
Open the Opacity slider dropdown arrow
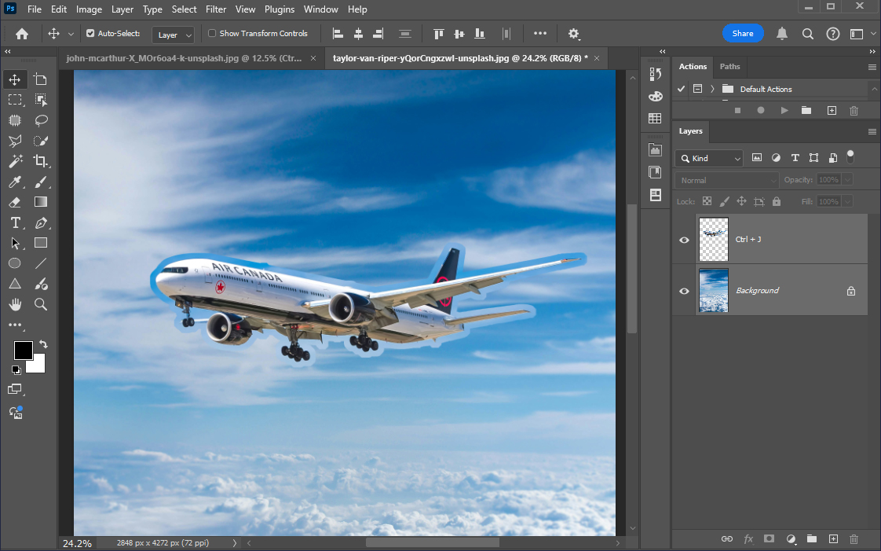847,180
